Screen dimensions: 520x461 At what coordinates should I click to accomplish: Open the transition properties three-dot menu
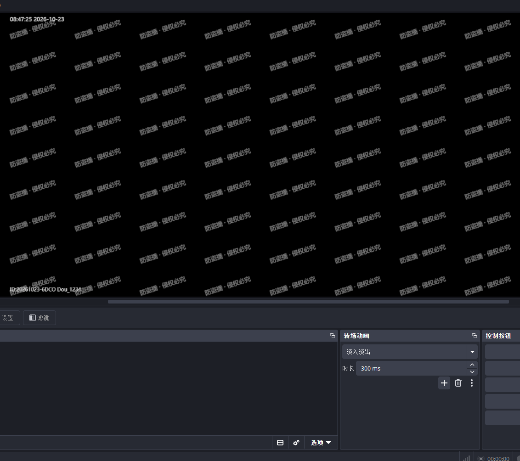472,383
